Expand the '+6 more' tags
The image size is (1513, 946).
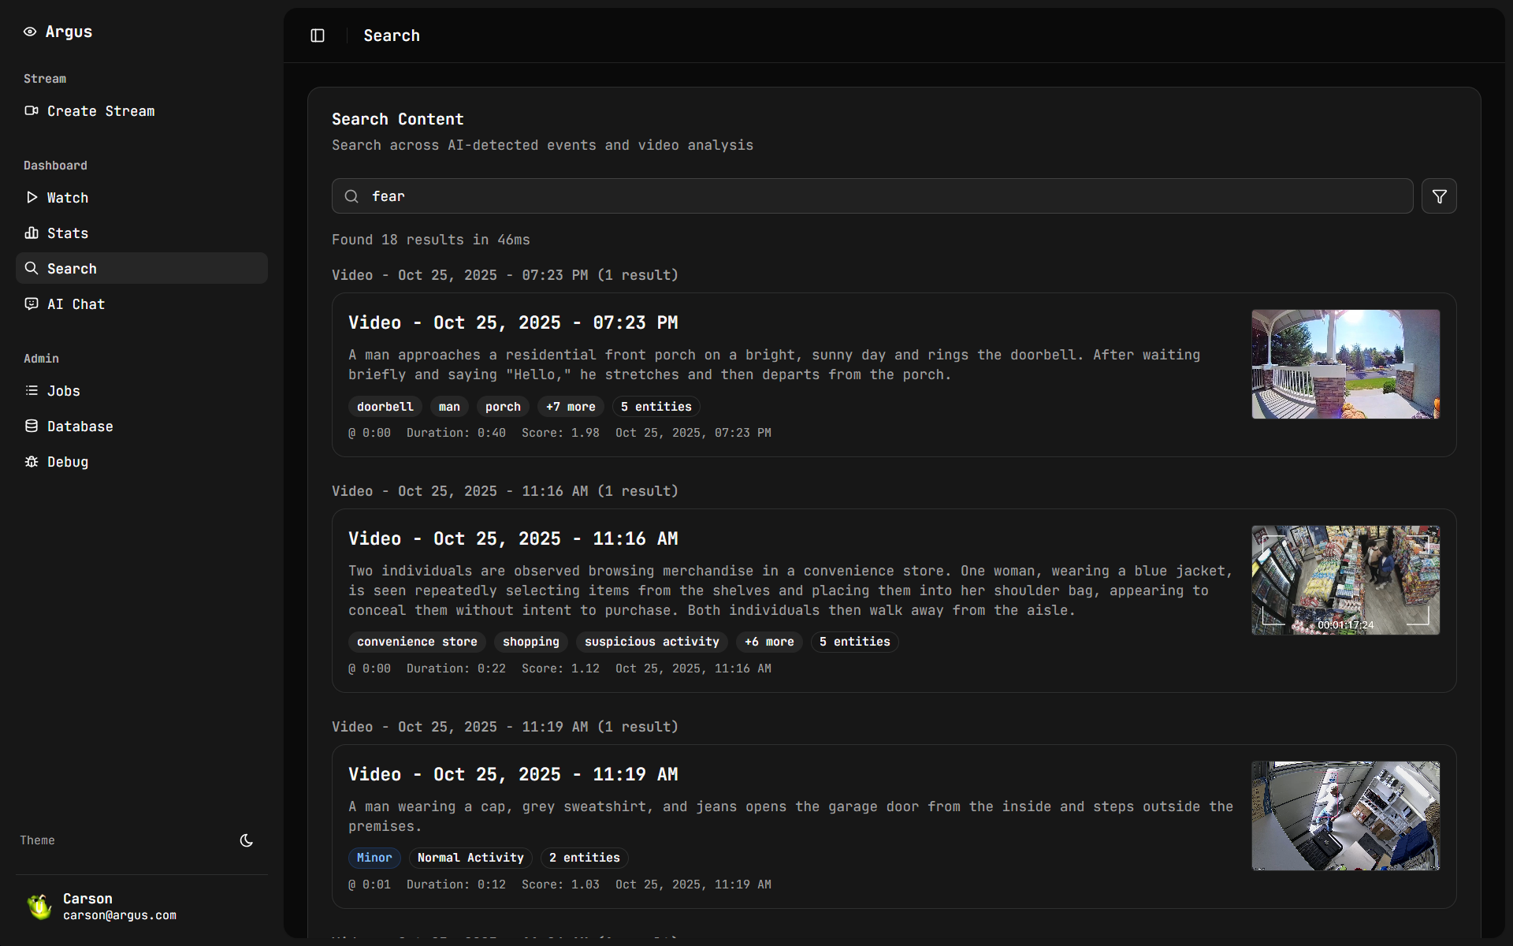pyautogui.click(x=769, y=642)
